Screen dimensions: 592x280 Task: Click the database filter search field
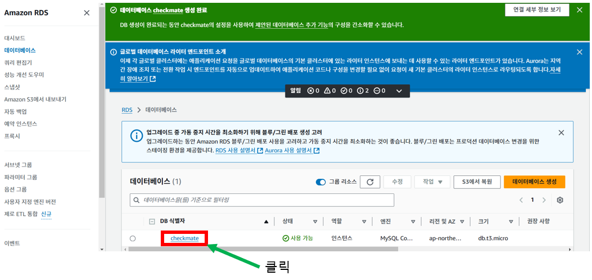click(x=261, y=200)
